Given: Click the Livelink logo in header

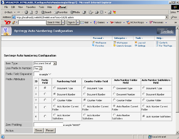Looking at the screenshot, I should point(165,31).
